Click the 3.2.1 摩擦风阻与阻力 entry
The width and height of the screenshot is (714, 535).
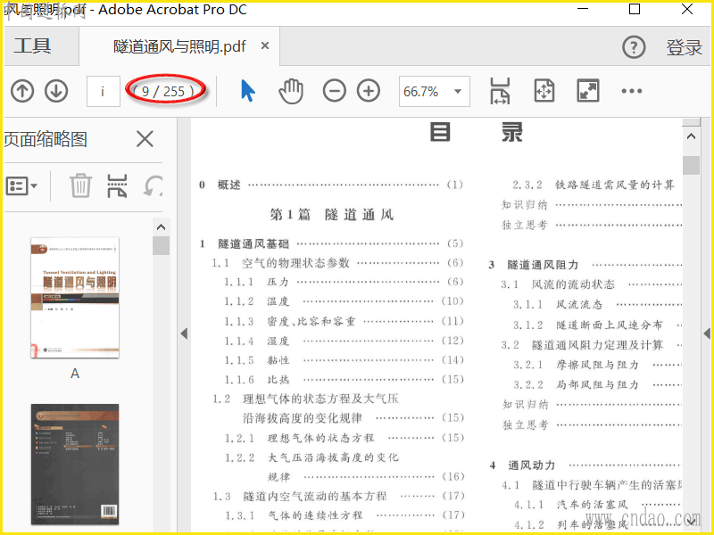point(597,365)
